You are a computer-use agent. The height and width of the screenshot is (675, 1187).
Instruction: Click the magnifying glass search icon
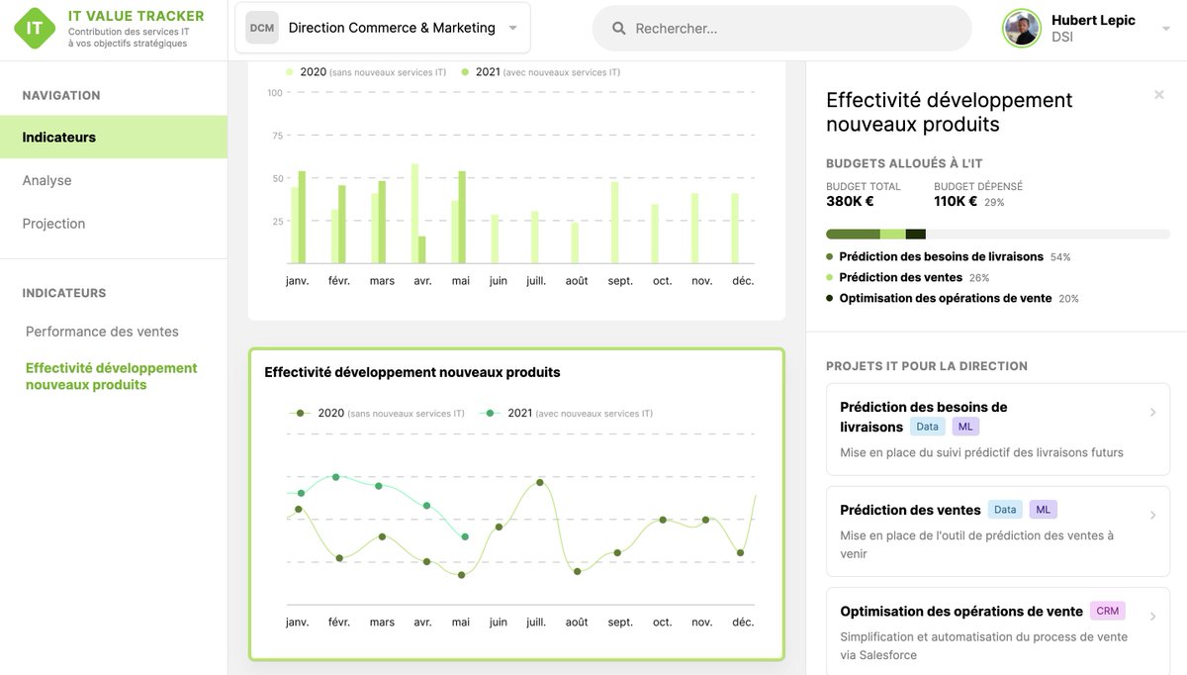tap(618, 27)
